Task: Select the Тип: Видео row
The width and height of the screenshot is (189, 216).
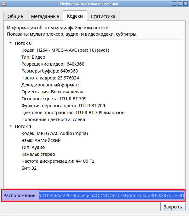Action: click(x=33, y=57)
